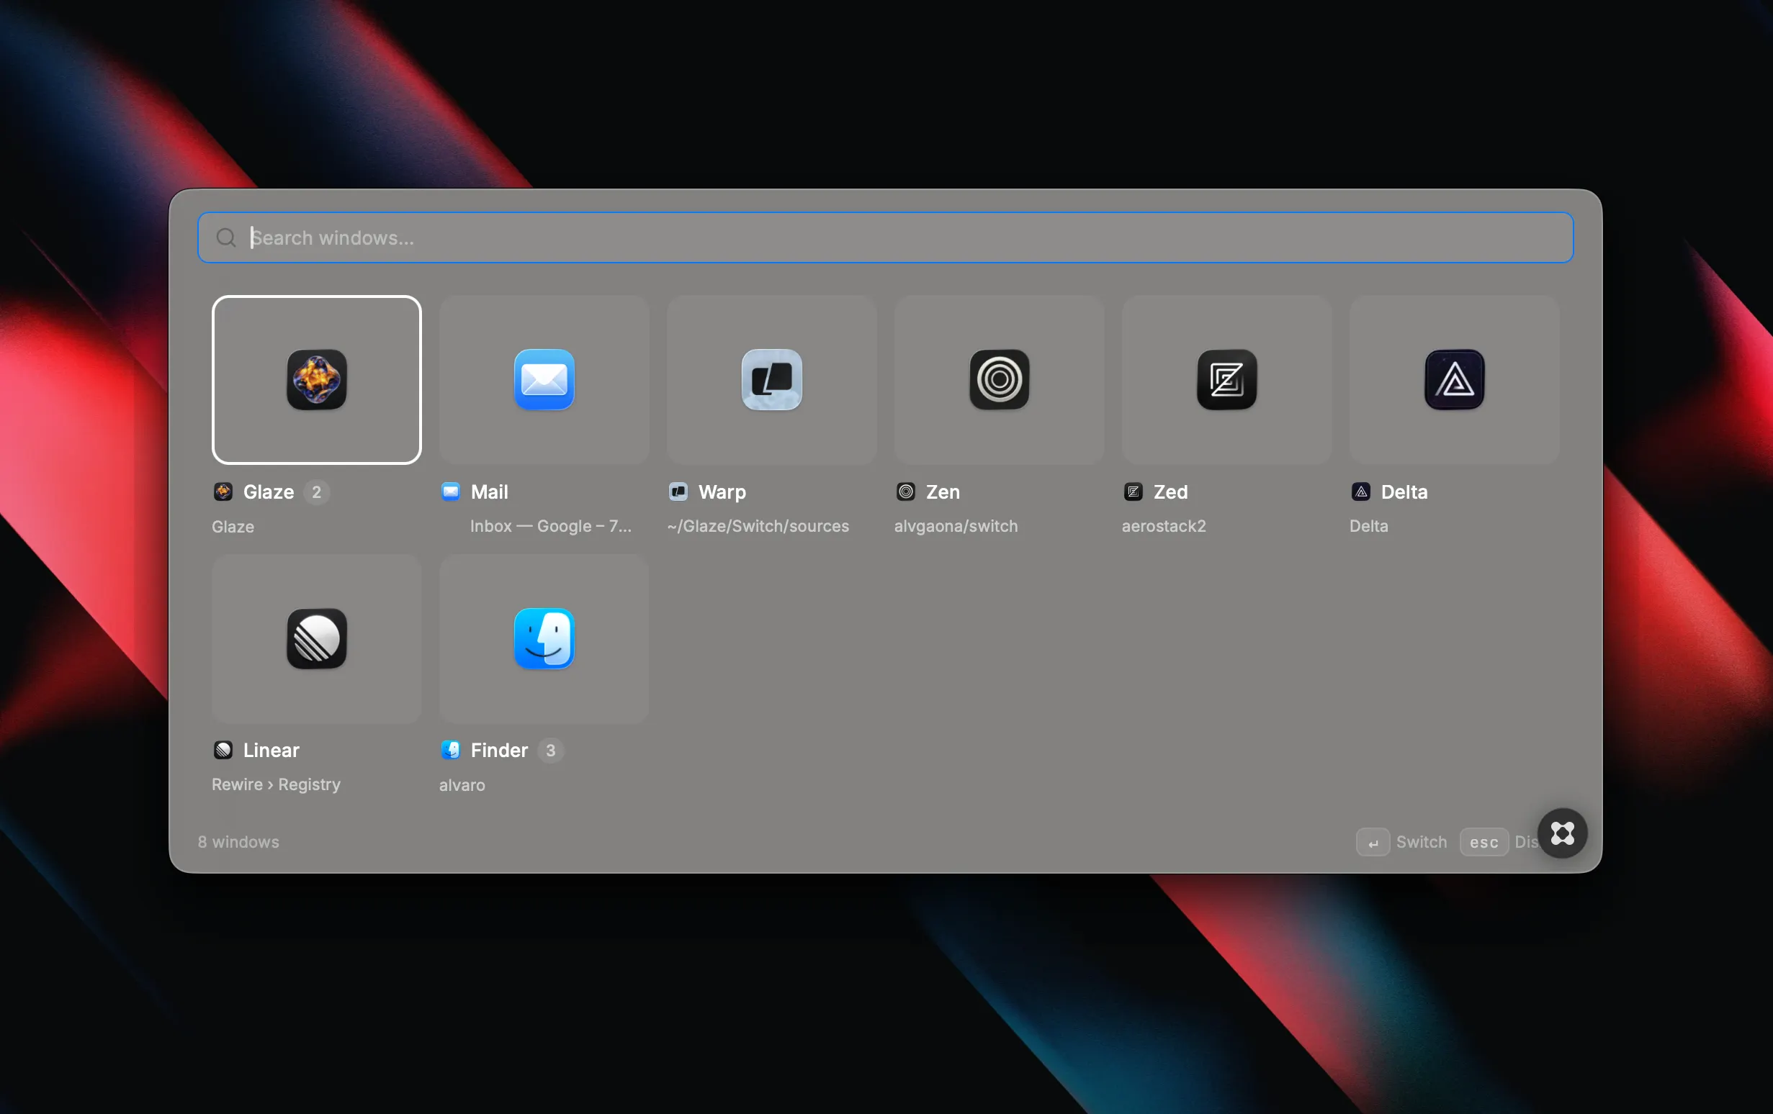1773x1114 pixels.
Task: Select the Glaze window thumbnail
Action: [317, 380]
